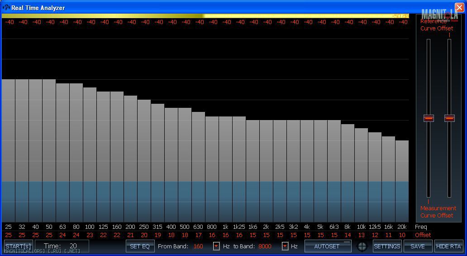Click the 500 frequency label
The image size is (467, 256).
tap(185, 227)
